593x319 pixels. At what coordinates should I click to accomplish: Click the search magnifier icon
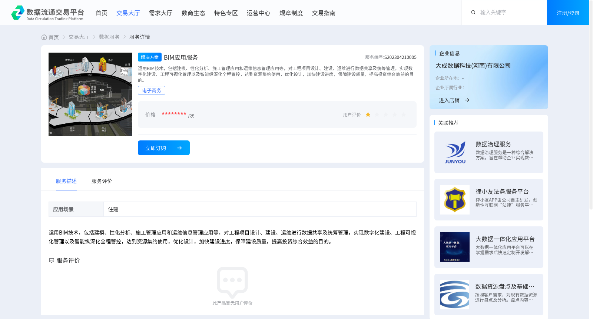pos(473,13)
